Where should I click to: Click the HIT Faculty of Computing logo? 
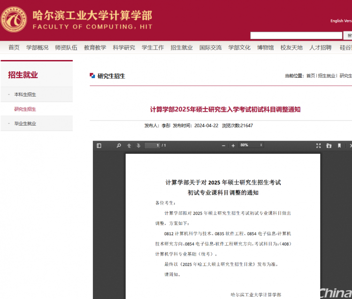[14, 19]
